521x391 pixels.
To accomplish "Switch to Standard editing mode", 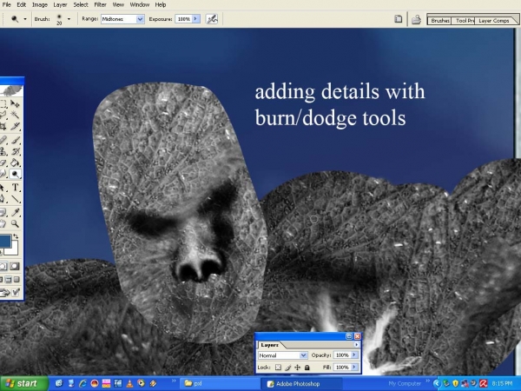I will 3,266.
